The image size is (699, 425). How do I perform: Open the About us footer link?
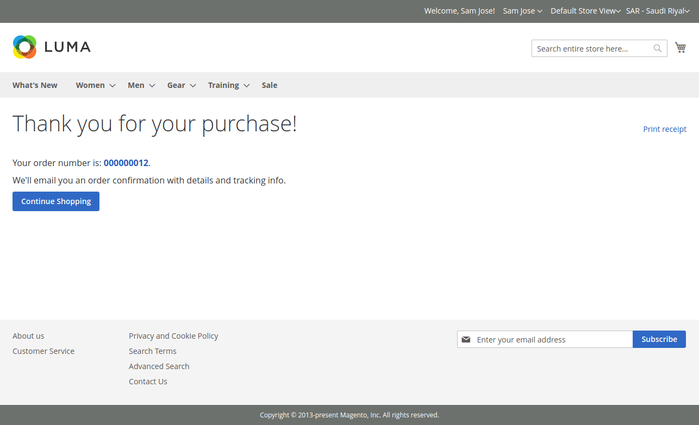pos(28,336)
